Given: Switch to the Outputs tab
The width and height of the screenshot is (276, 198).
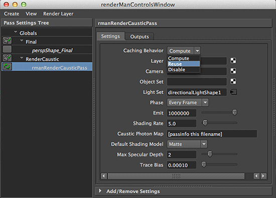Looking at the screenshot, I should (140, 37).
